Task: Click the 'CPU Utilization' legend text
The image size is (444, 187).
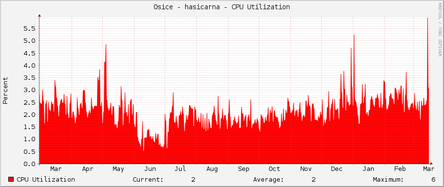Action: point(46,179)
